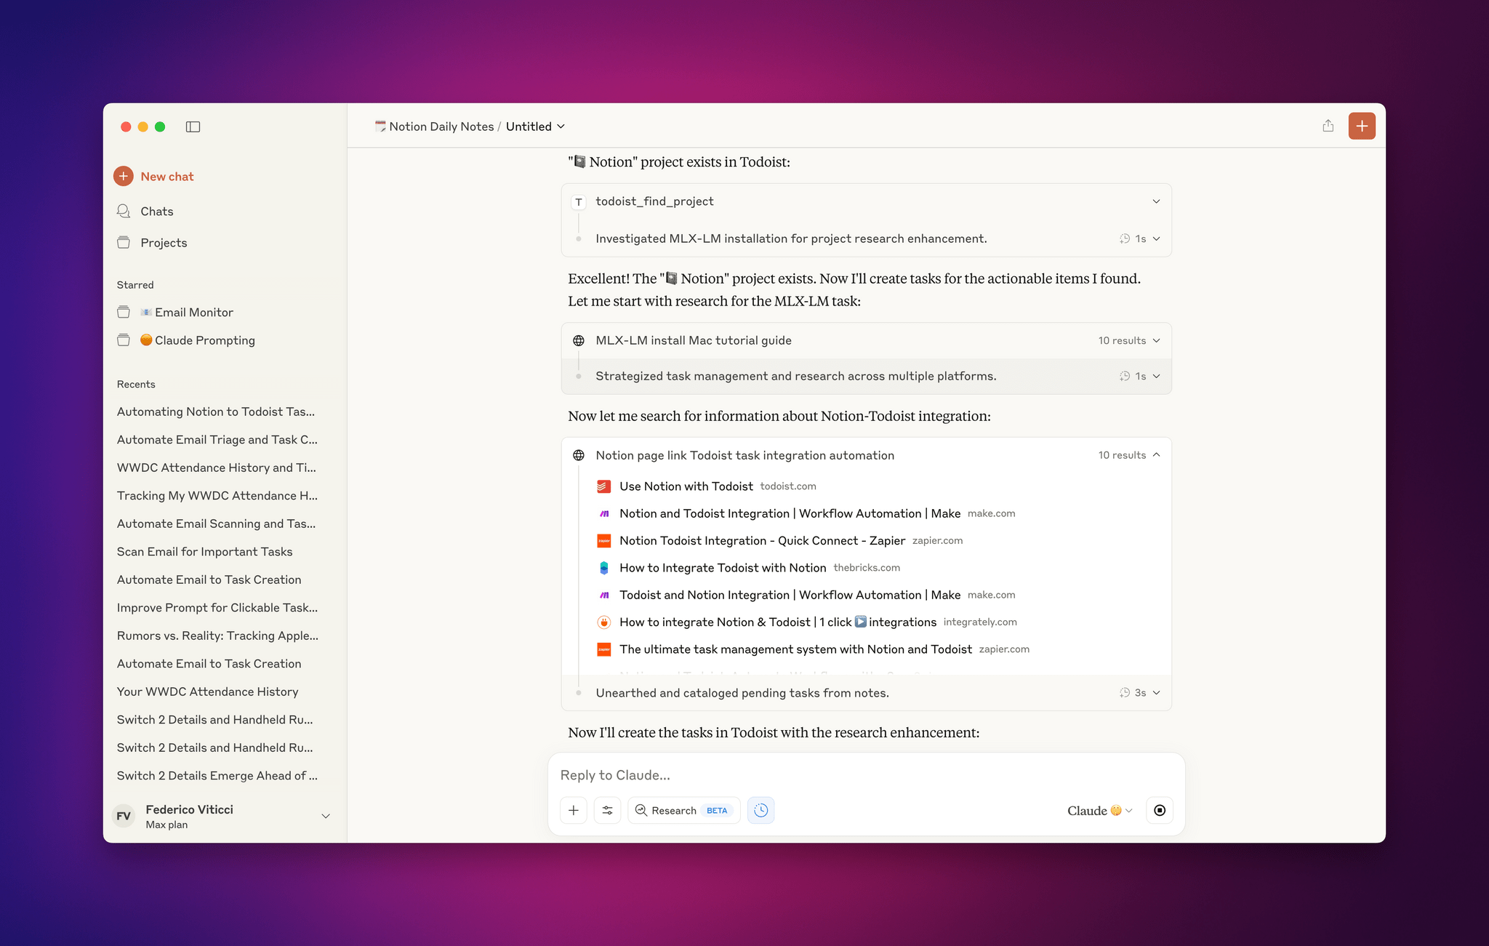
Task: Expand the todoist_find_project tool call
Action: coord(1156,201)
